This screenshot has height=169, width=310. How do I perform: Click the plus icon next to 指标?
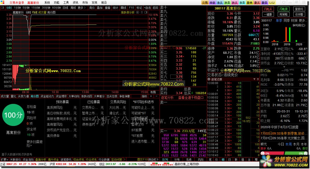(x=150, y=96)
